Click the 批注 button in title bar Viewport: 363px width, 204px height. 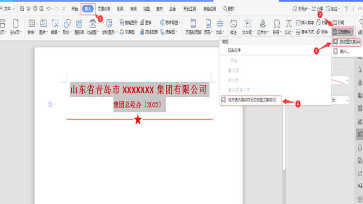pos(332,9)
